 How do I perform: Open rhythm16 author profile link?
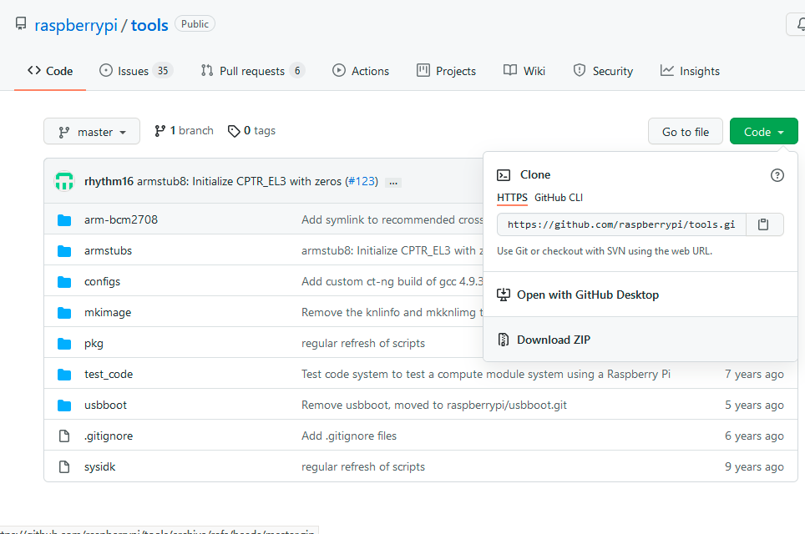109,181
